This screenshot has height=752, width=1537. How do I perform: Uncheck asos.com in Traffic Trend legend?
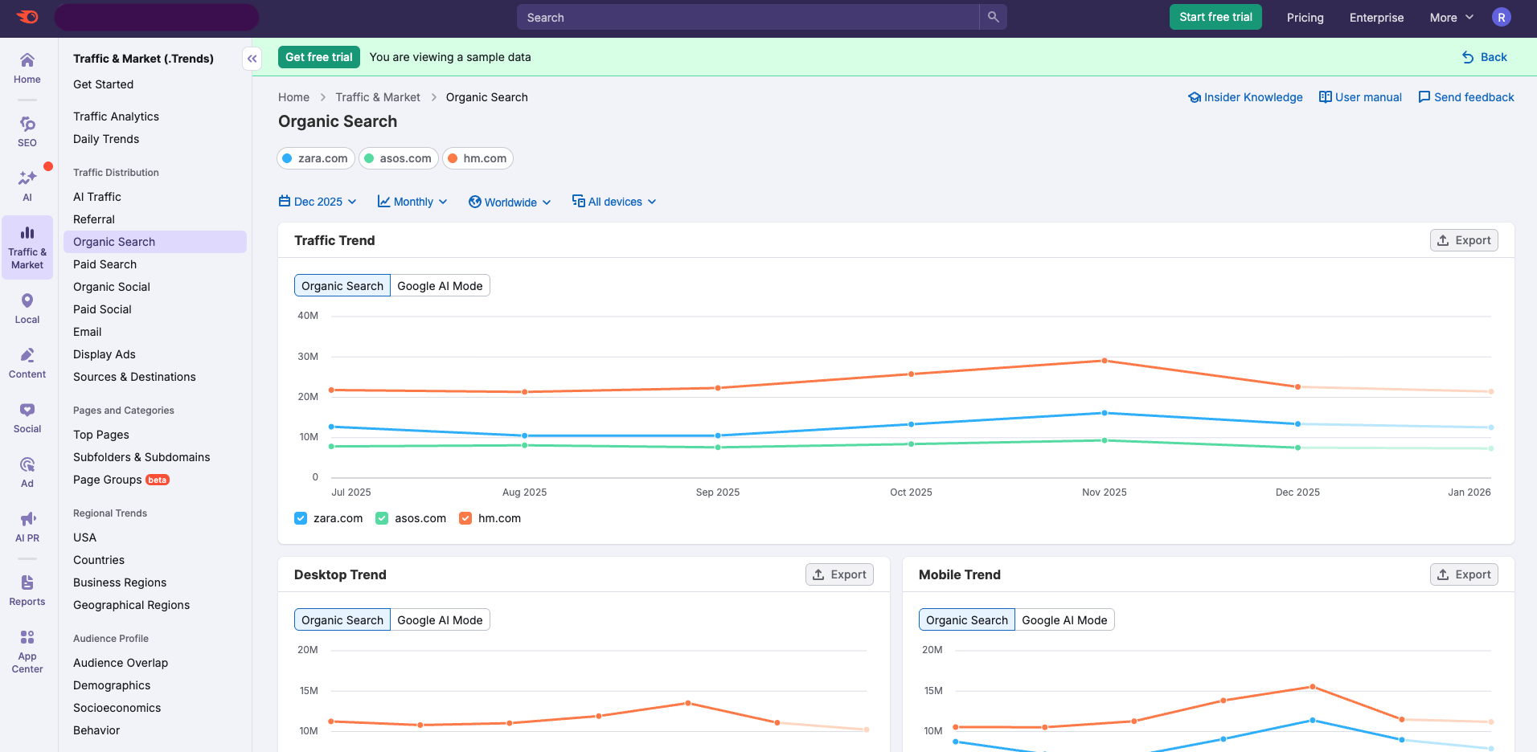[x=382, y=518]
